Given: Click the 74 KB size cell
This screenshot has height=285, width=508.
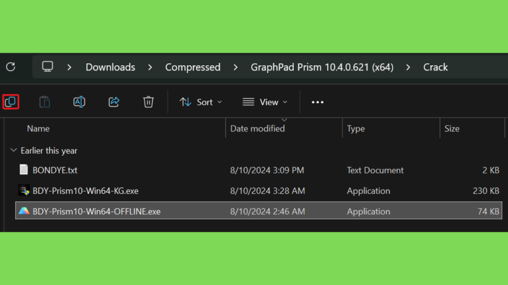Looking at the screenshot, I should click(488, 211).
